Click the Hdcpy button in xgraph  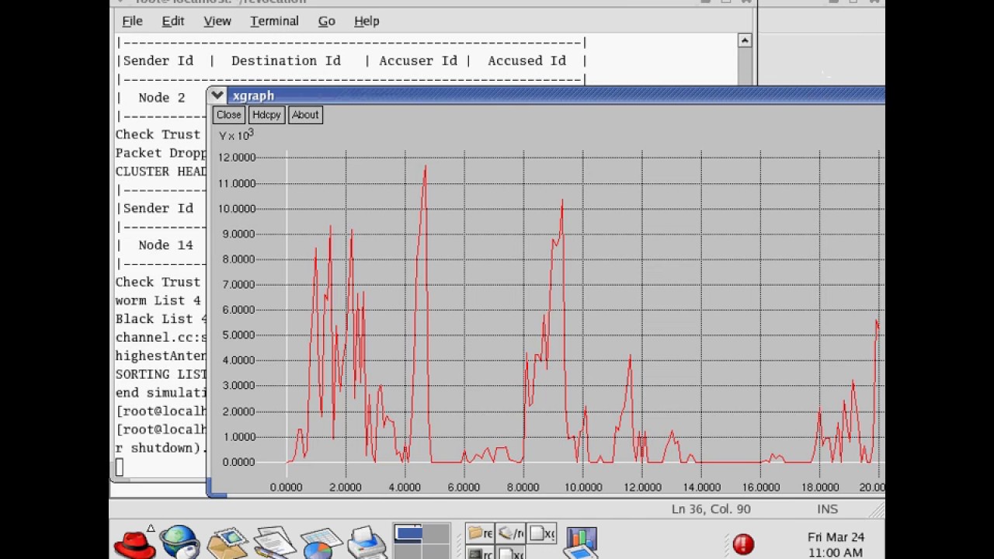pyautogui.click(x=266, y=115)
